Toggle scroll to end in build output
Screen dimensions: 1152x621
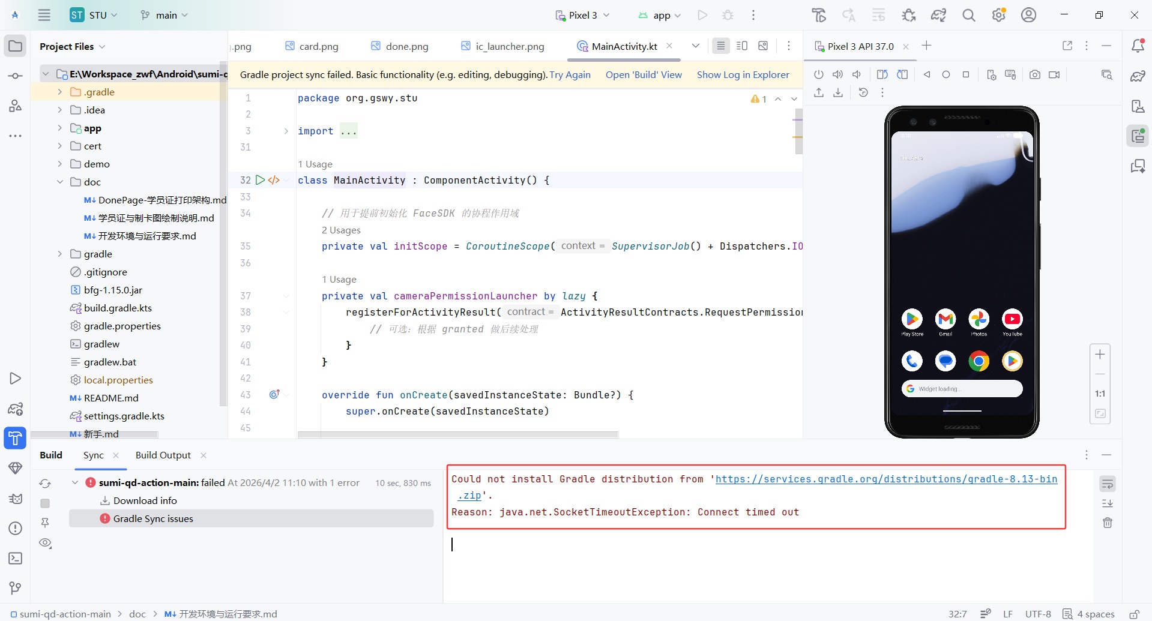tap(1108, 503)
